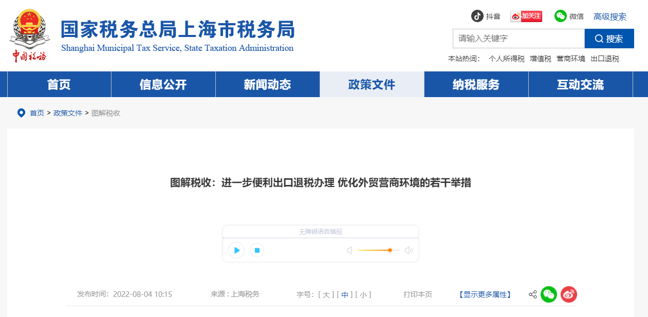Screen dimensions: 648x317
Task: Stop the audio broadcast playback
Action: (257, 250)
